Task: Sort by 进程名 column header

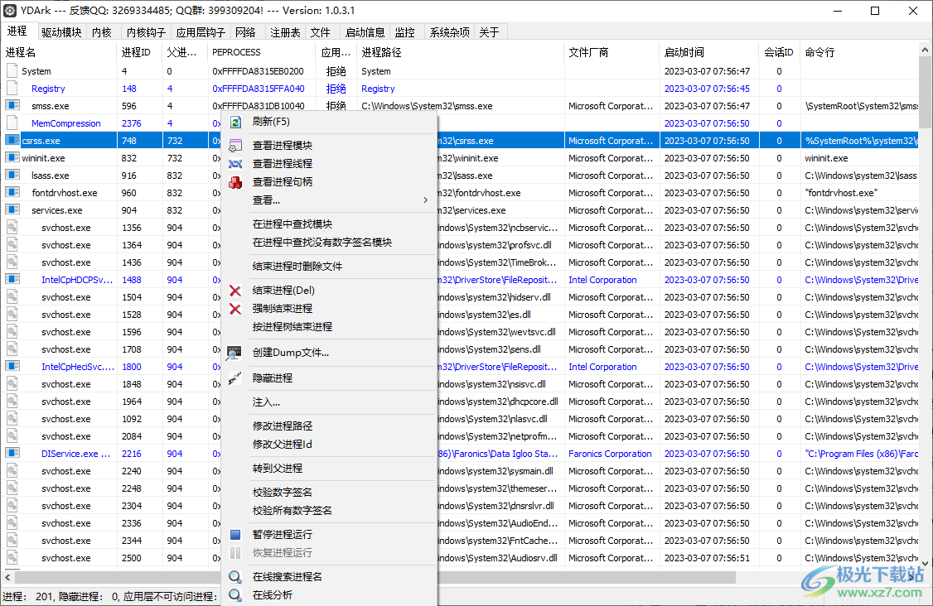Action: 60,52
